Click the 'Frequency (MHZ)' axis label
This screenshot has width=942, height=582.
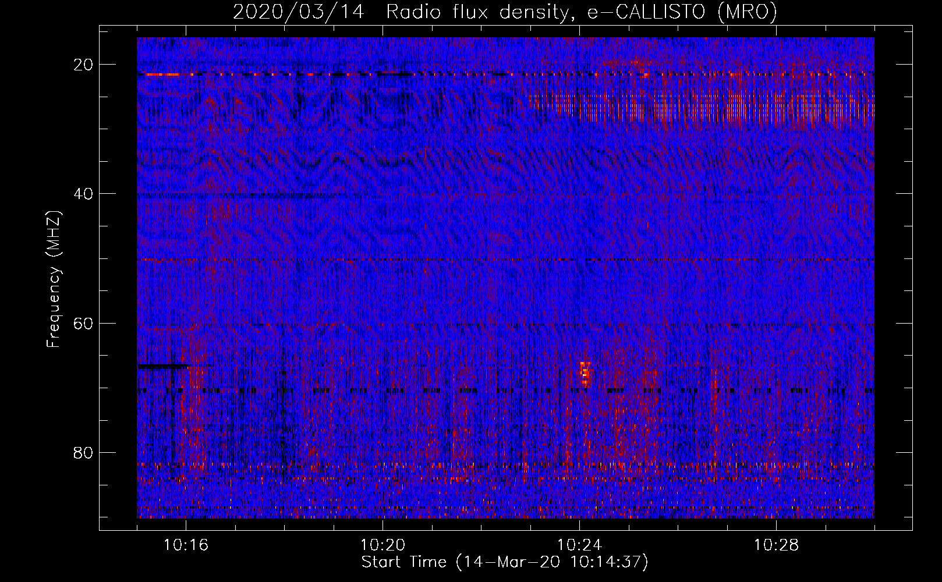[x=54, y=279]
